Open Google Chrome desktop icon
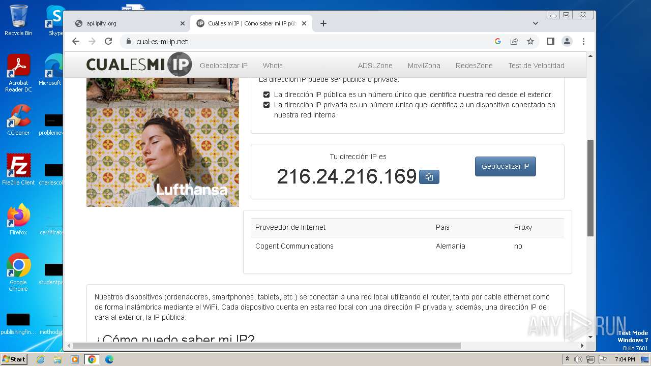 click(18, 272)
